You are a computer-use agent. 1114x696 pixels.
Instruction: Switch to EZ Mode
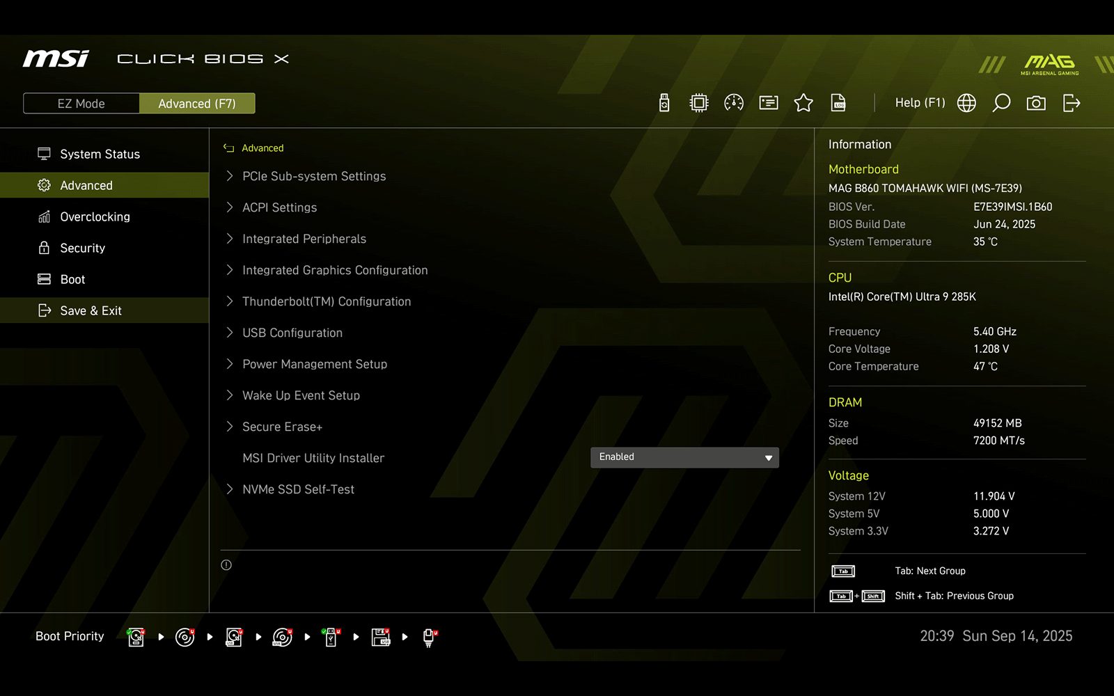click(x=81, y=103)
